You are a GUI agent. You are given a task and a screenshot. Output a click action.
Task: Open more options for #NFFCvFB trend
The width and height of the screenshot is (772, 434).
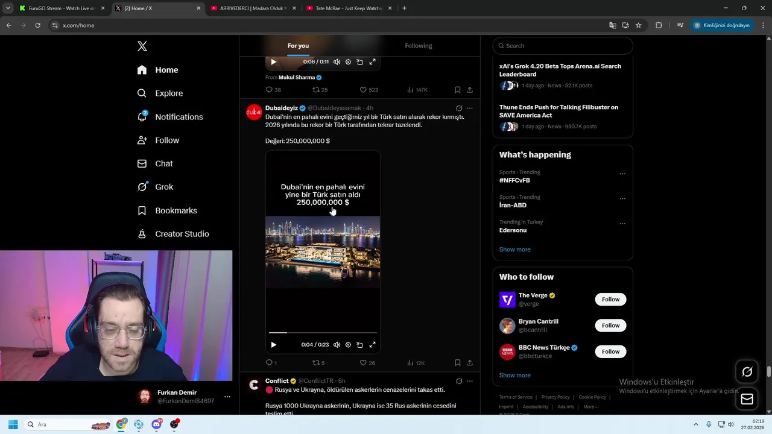[622, 174]
